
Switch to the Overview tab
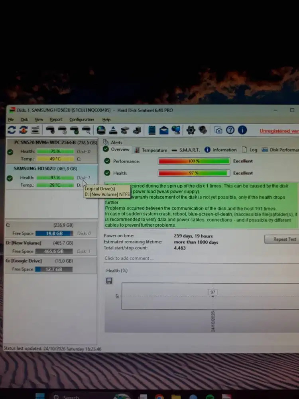[117, 149]
